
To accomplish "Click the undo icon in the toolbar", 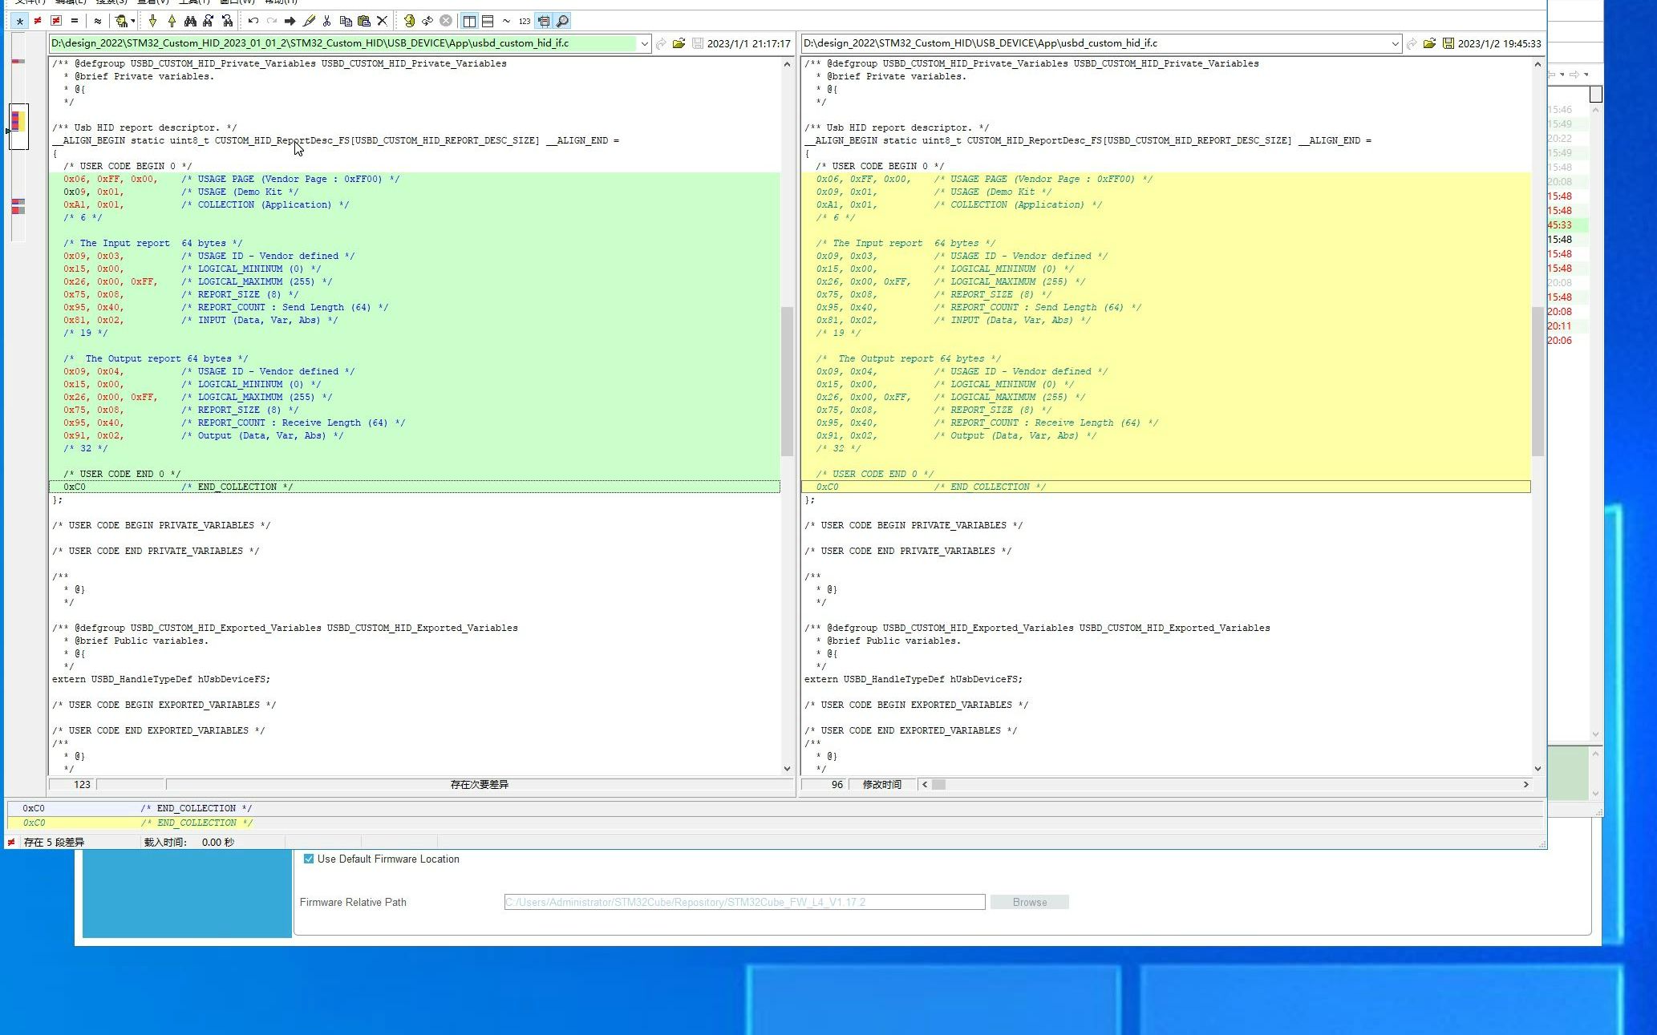I will [x=253, y=21].
